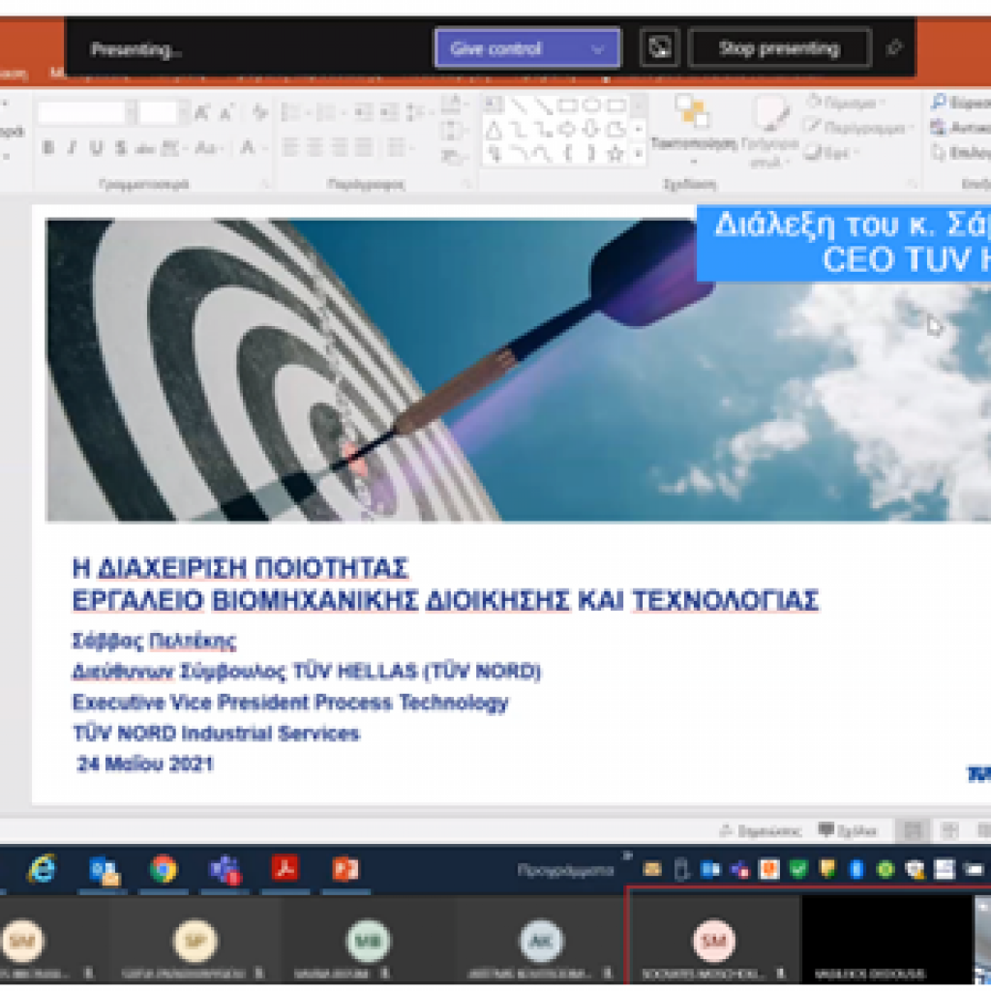Toggle text Shadow formatting
The image size is (991, 991).
point(121,148)
